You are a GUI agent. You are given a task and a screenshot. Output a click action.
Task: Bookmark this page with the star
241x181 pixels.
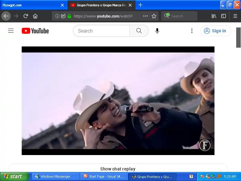click(154, 16)
